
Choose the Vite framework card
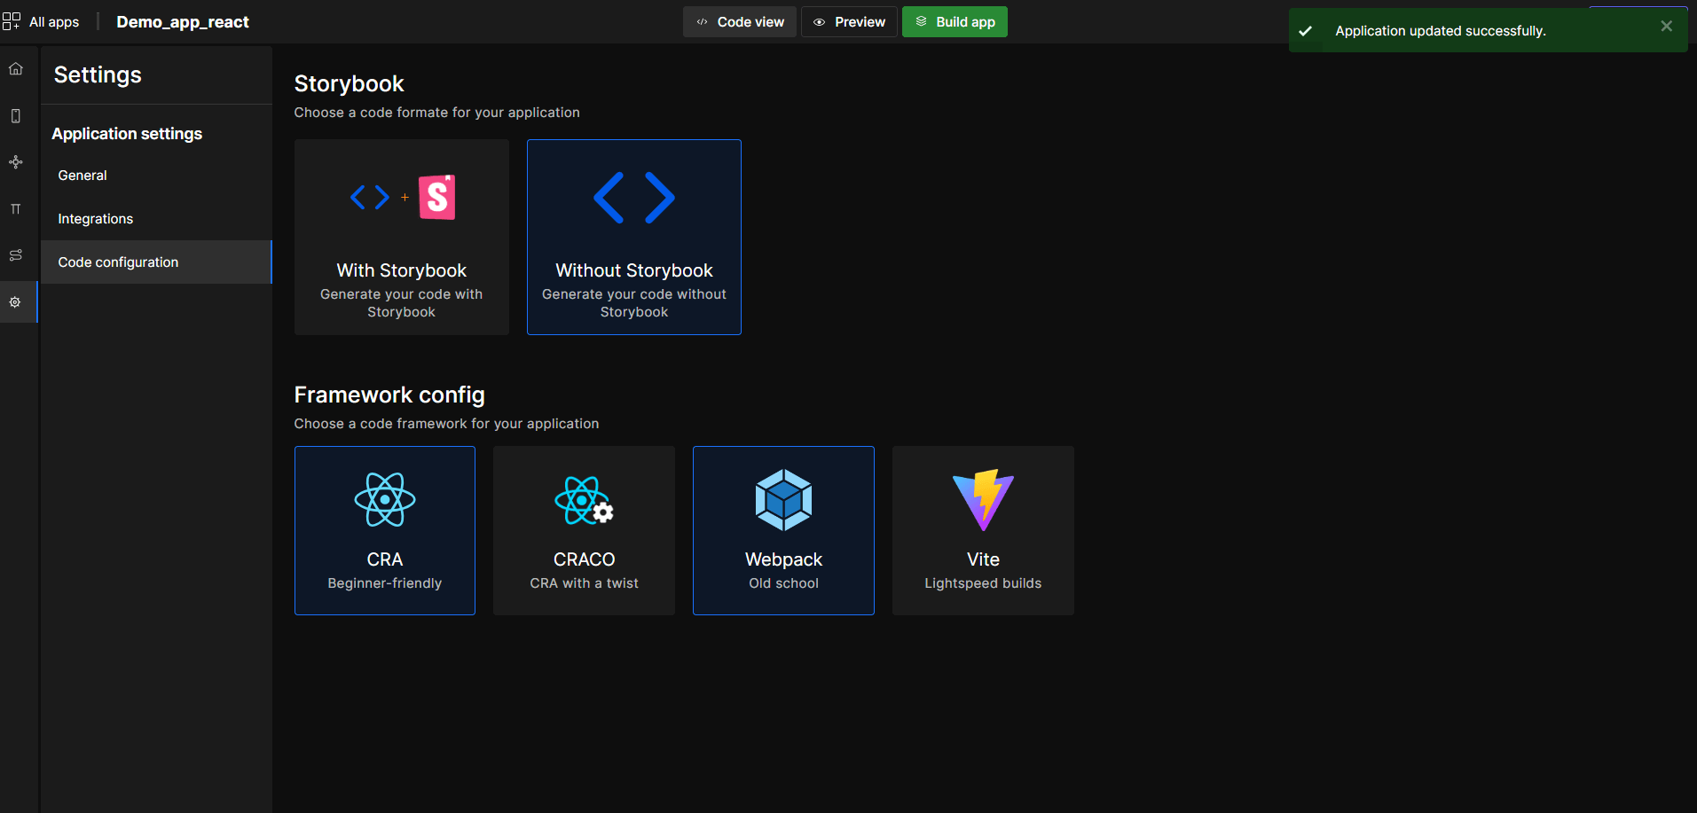[x=983, y=530]
